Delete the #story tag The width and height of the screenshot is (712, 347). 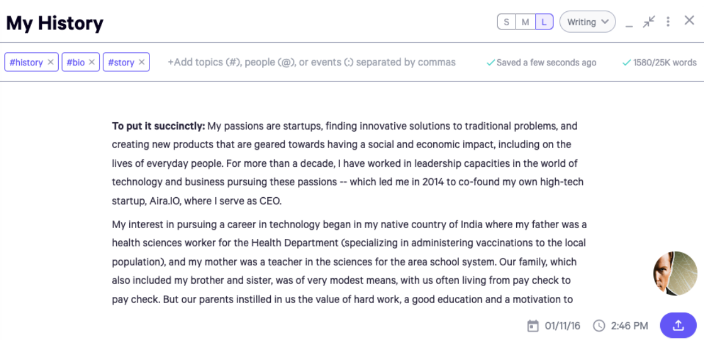142,63
